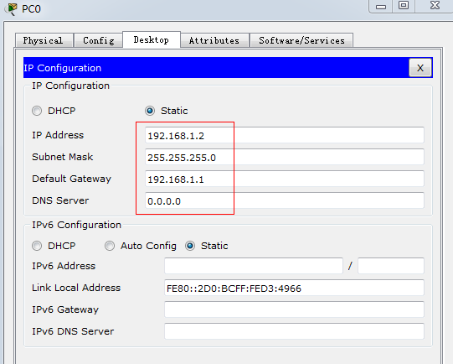Click the Link Local Address label
Screen dimensions: 453x364
[x=76, y=288]
